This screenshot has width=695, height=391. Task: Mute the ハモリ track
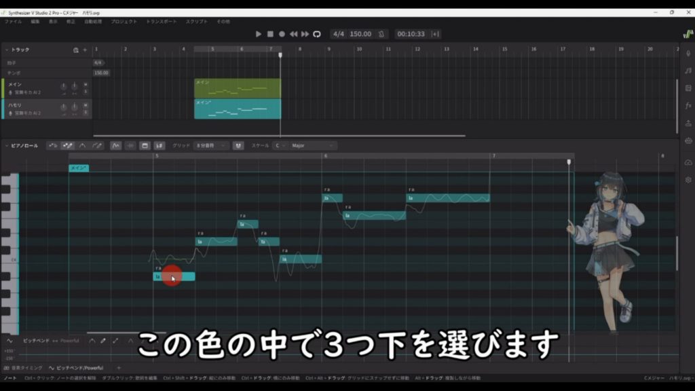point(86,105)
